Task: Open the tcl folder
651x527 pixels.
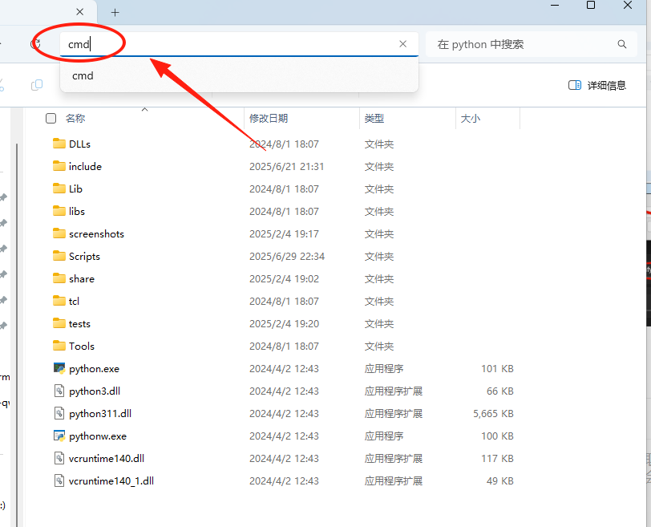Action: (71, 301)
